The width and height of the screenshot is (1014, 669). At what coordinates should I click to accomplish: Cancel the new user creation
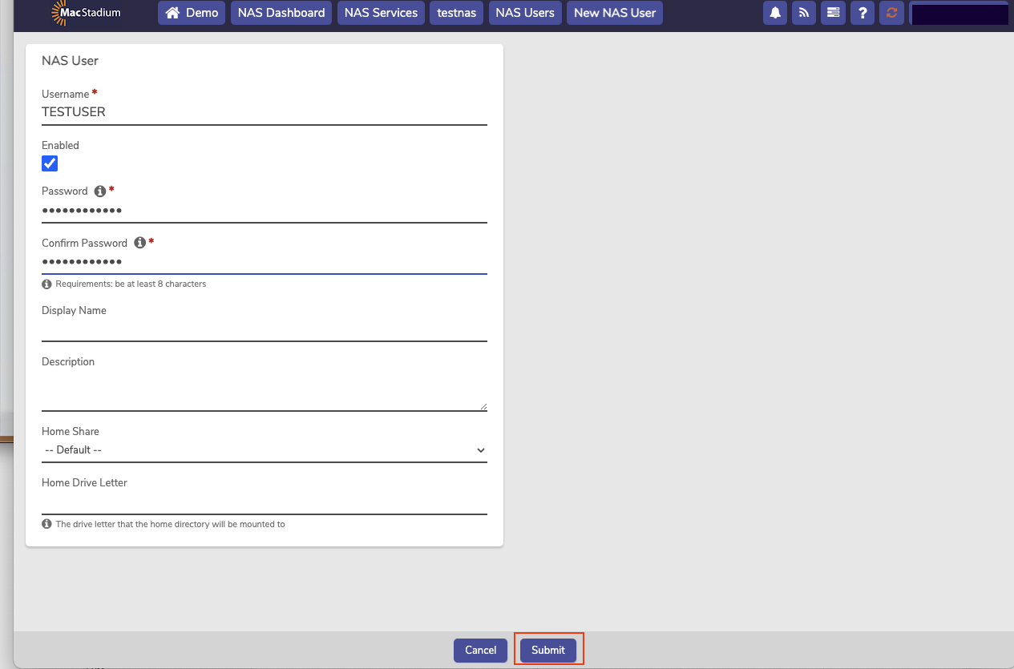480,650
